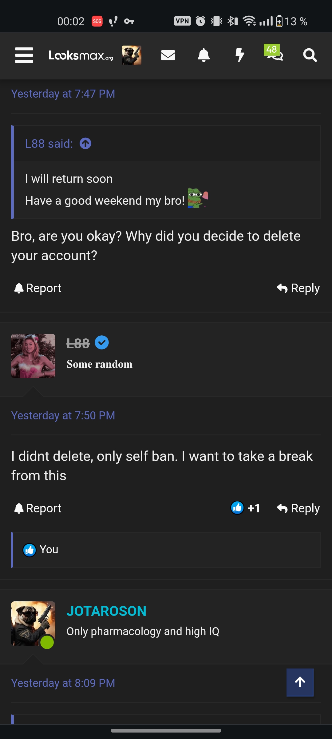
Task: Open chat icon with 48 badge
Action: (274, 54)
